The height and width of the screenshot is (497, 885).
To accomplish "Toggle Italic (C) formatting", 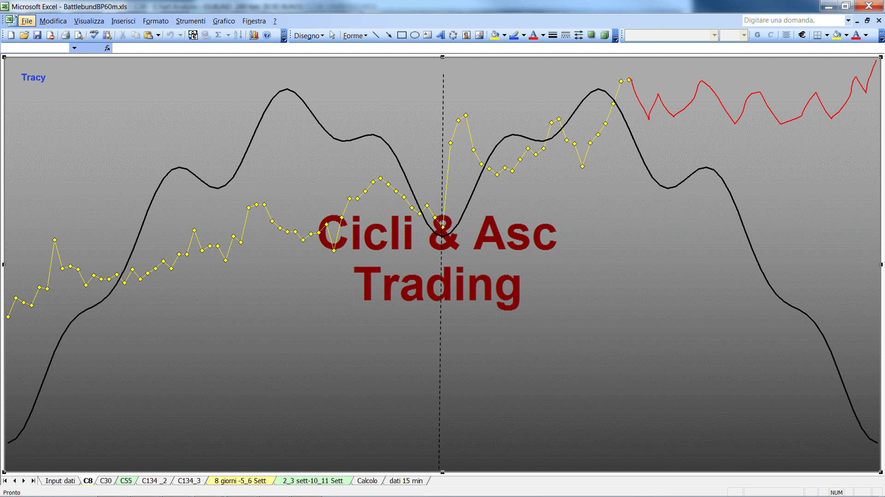I will pyautogui.click(x=770, y=35).
